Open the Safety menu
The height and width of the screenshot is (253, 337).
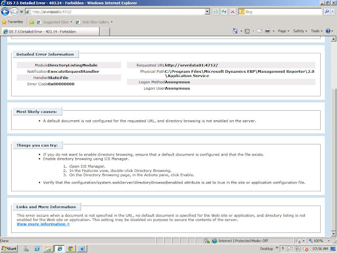tap(300, 31)
